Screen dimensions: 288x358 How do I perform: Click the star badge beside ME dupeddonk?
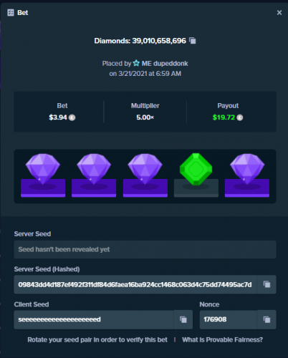(x=136, y=63)
